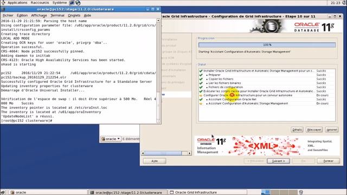Open the oracle location dropdown in file browser
This screenshot has height=195, width=347.
111,139
